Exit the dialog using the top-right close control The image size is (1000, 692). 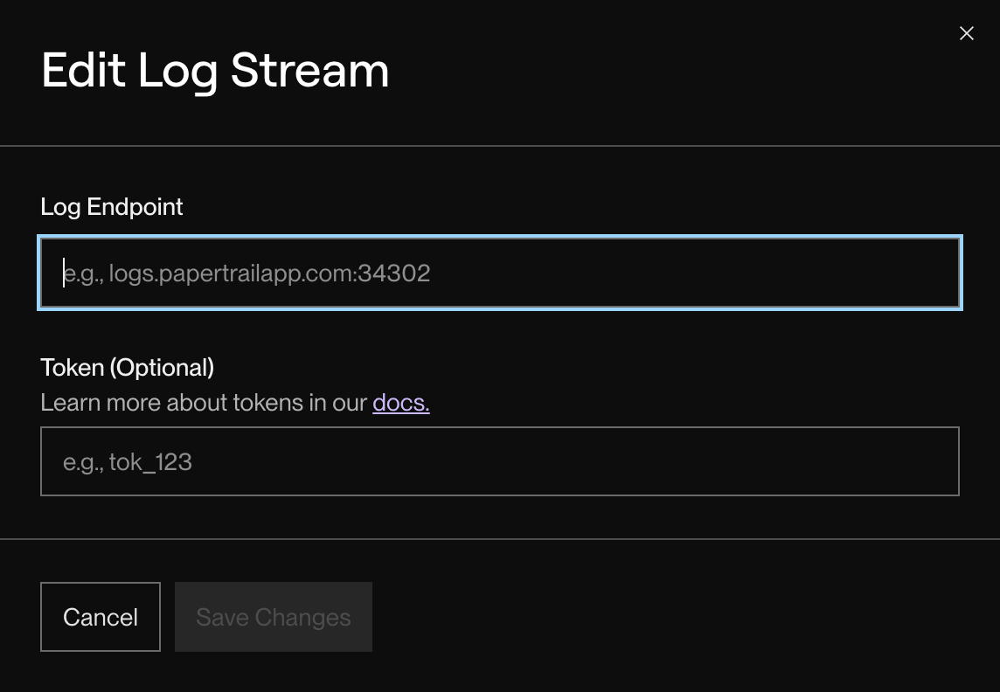(x=967, y=33)
